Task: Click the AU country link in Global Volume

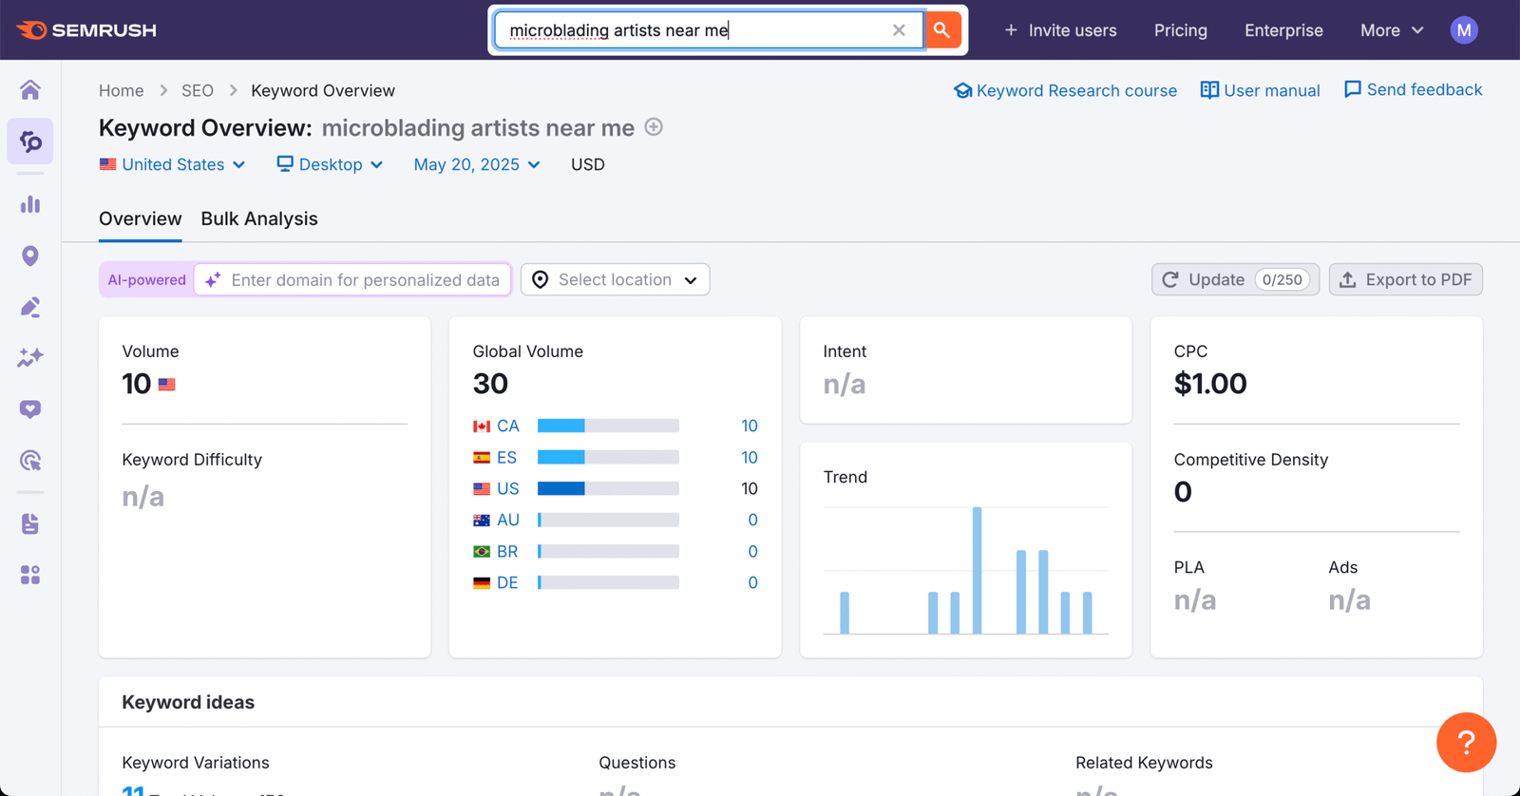Action: tap(508, 520)
